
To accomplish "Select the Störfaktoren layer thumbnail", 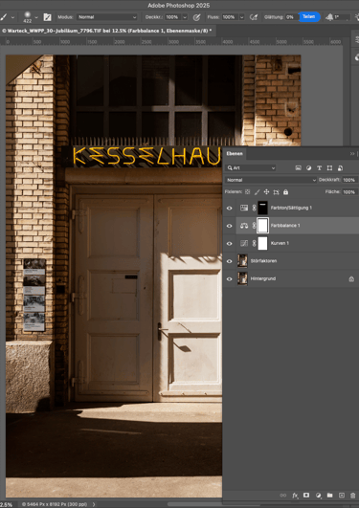I will [242, 261].
